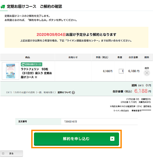Image resolution: width=153 pixels, height=161 pixels.
Task: Click the 商品 column header
Action: pyautogui.click(x=28, y=57)
